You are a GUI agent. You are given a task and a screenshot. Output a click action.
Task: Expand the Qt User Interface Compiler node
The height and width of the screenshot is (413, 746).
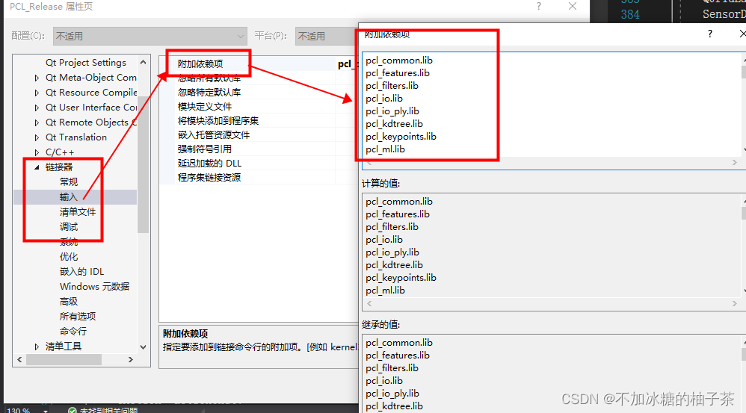[37, 108]
